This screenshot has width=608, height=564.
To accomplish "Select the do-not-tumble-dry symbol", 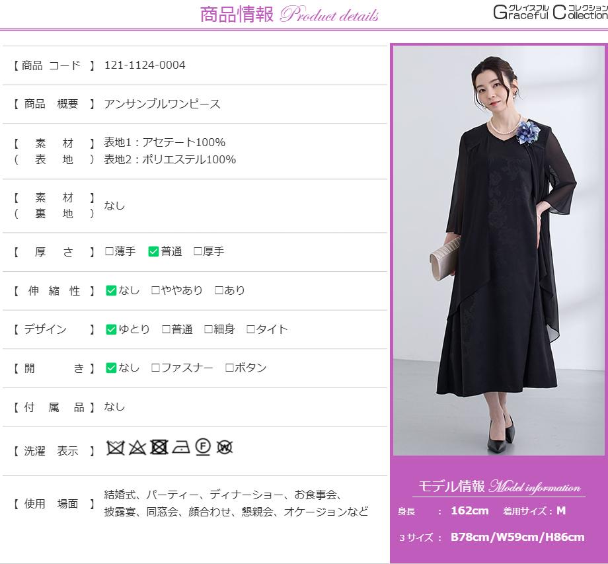I will (159, 448).
